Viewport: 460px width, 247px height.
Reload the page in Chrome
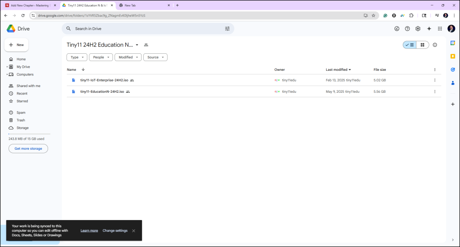[x=23, y=16]
